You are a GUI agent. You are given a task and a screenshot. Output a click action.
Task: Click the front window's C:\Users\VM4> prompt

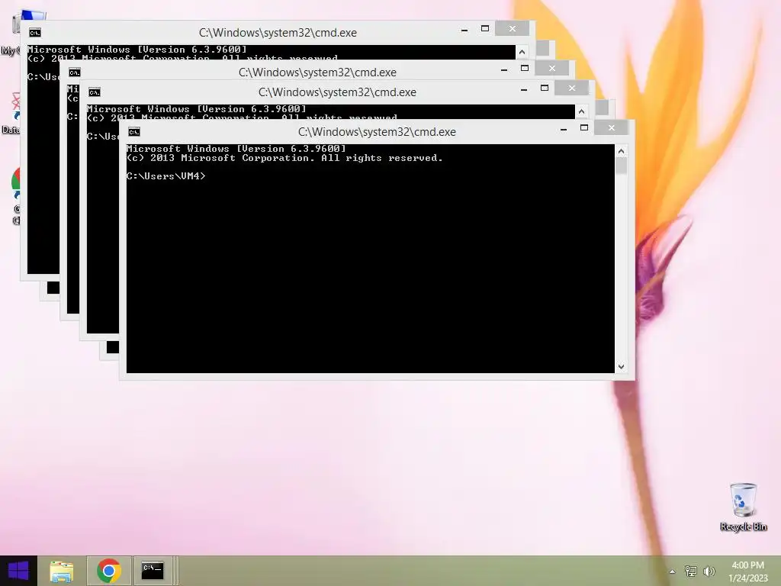click(166, 176)
